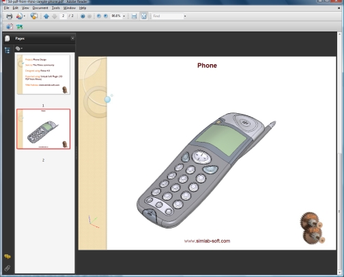344x277 pixels.
Task: Open the Pages panel options gear dropdown
Action: pyautogui.click(x=19, y=48)
